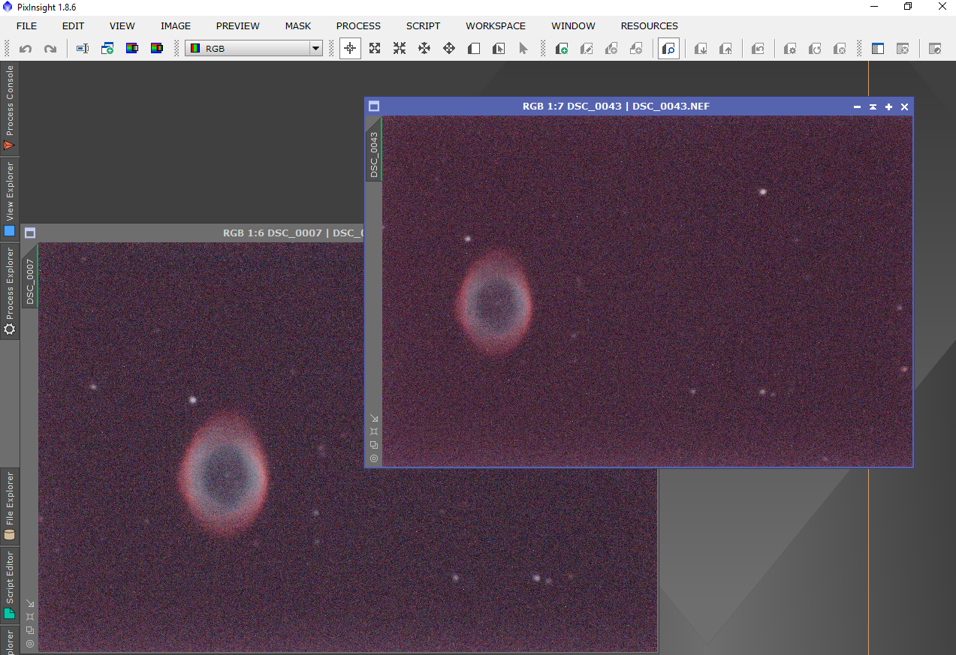Screen dimensions: 956x655
Task: Click the window icon with green plus
Action: [x=107, y=49]
